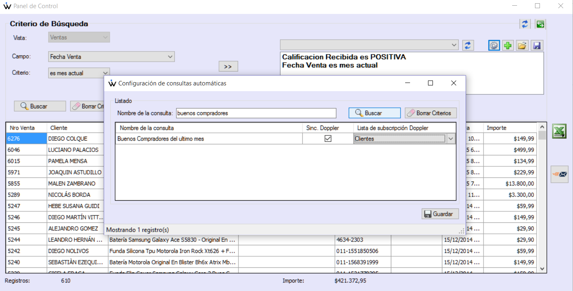Click the partially hidden Borrar Criterios button in Panel de Control
The height and width of the screenshot is (291, 573).
(x=87, y=106)
